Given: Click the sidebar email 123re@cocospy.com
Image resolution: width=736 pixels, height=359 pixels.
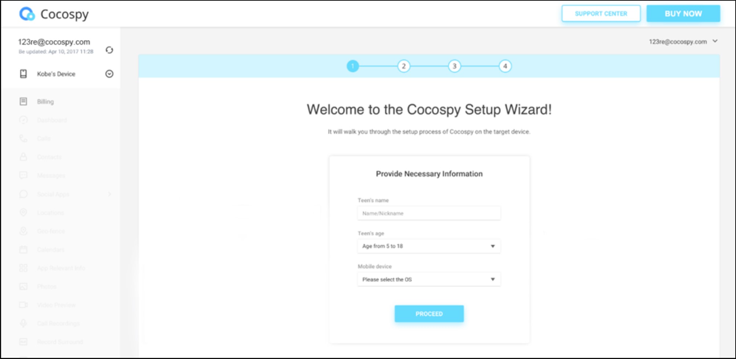Looking at the screenshot, I should [x=54, y=42].
